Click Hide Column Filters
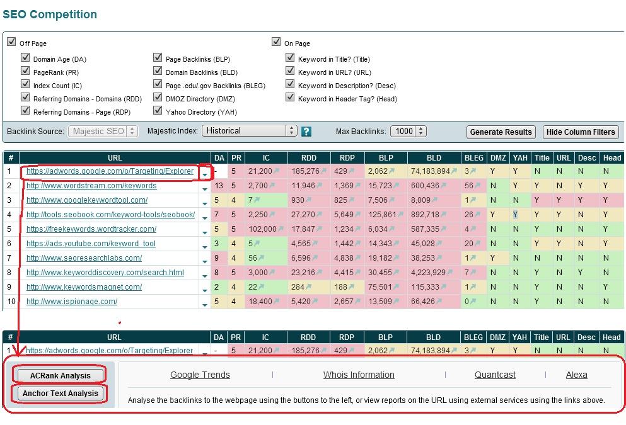Image resolution: width=626 pixels, height=425 pixels. tap(581, 132)
